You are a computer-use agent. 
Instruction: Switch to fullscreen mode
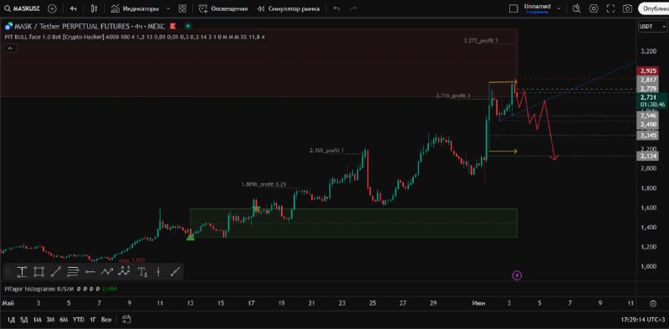[610, 8]
